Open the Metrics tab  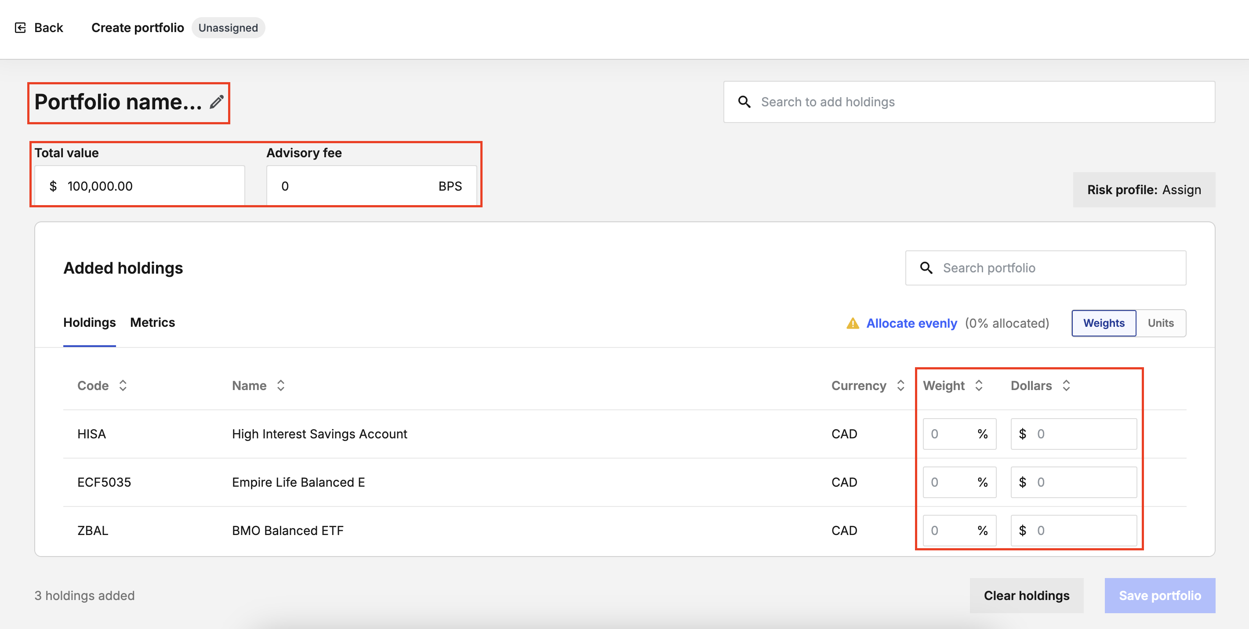click(x=152, y=323)
